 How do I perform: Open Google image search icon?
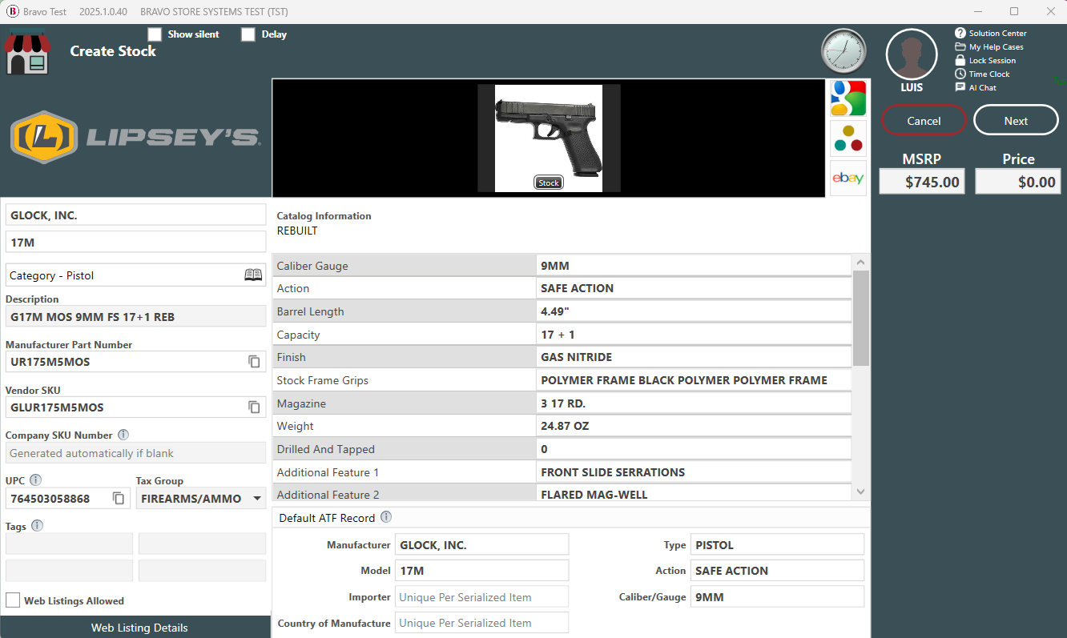pyautogui.click(x=848, y=98)
